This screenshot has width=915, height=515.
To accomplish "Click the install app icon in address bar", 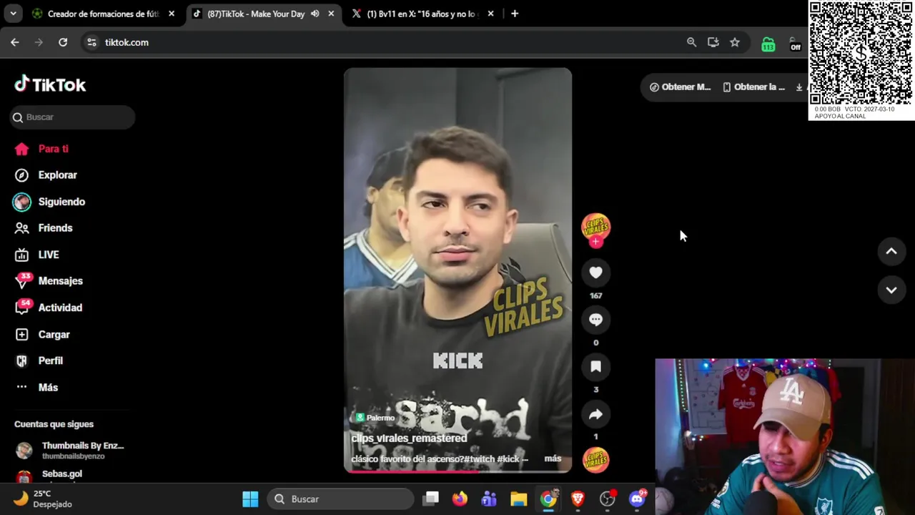I will point(713,42).
